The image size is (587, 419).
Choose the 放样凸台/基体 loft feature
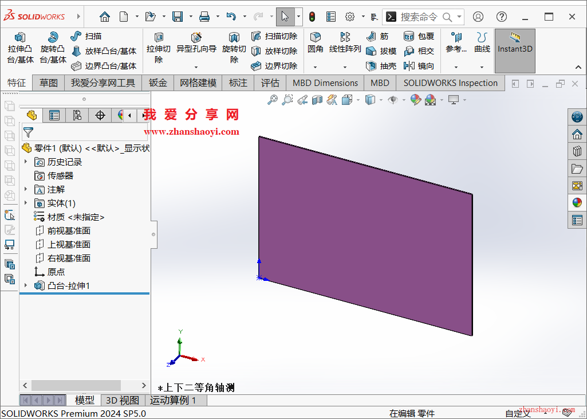click(103, 51)
